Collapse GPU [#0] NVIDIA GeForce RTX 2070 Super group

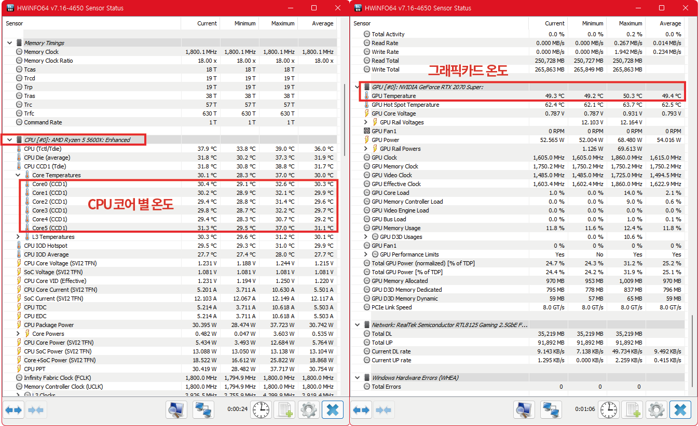click(x=357, y=87)
